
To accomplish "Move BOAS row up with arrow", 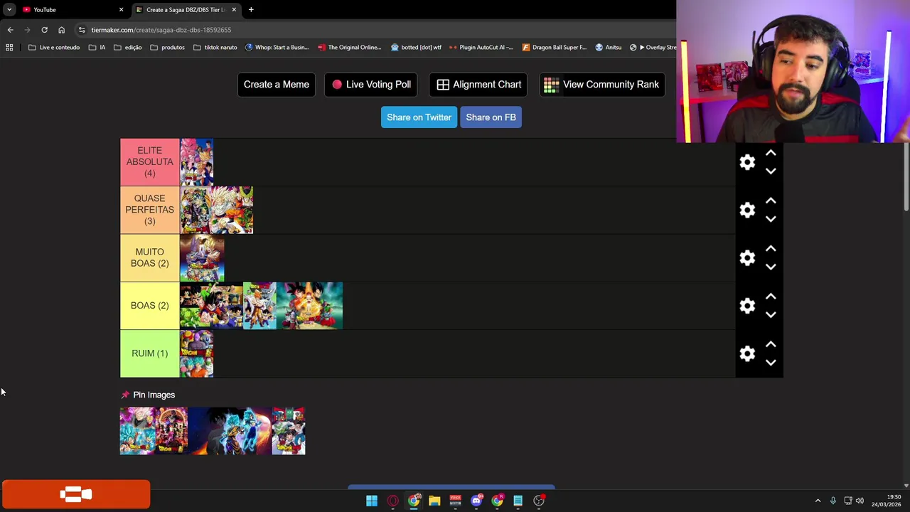I will pyautogui.click(x=771, y=297).
